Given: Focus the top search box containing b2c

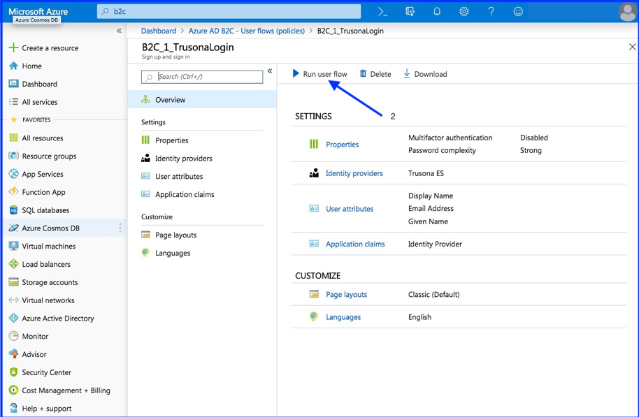Looking at the screenshot, I should 229,11.
